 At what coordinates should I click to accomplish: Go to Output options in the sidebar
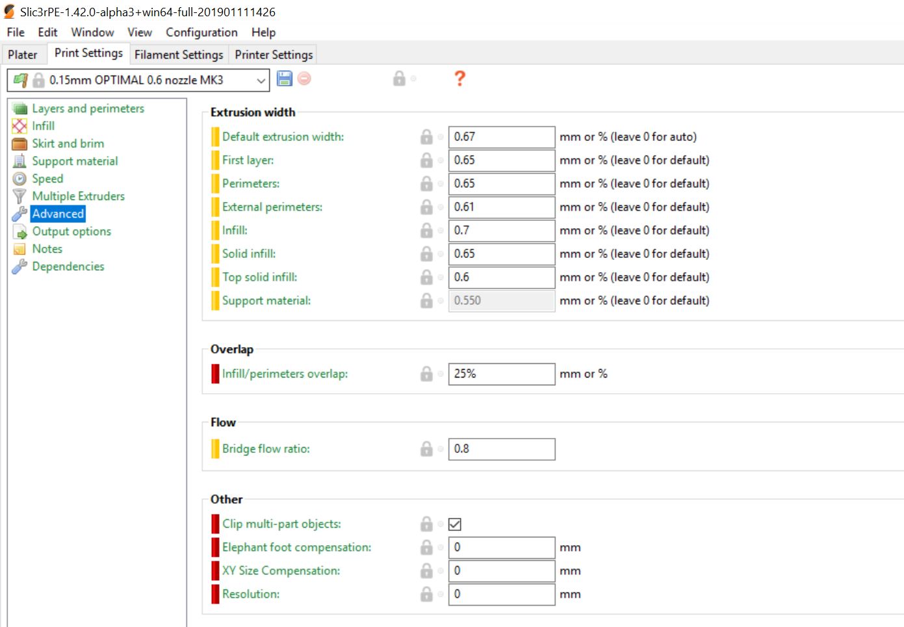[71, 231]
